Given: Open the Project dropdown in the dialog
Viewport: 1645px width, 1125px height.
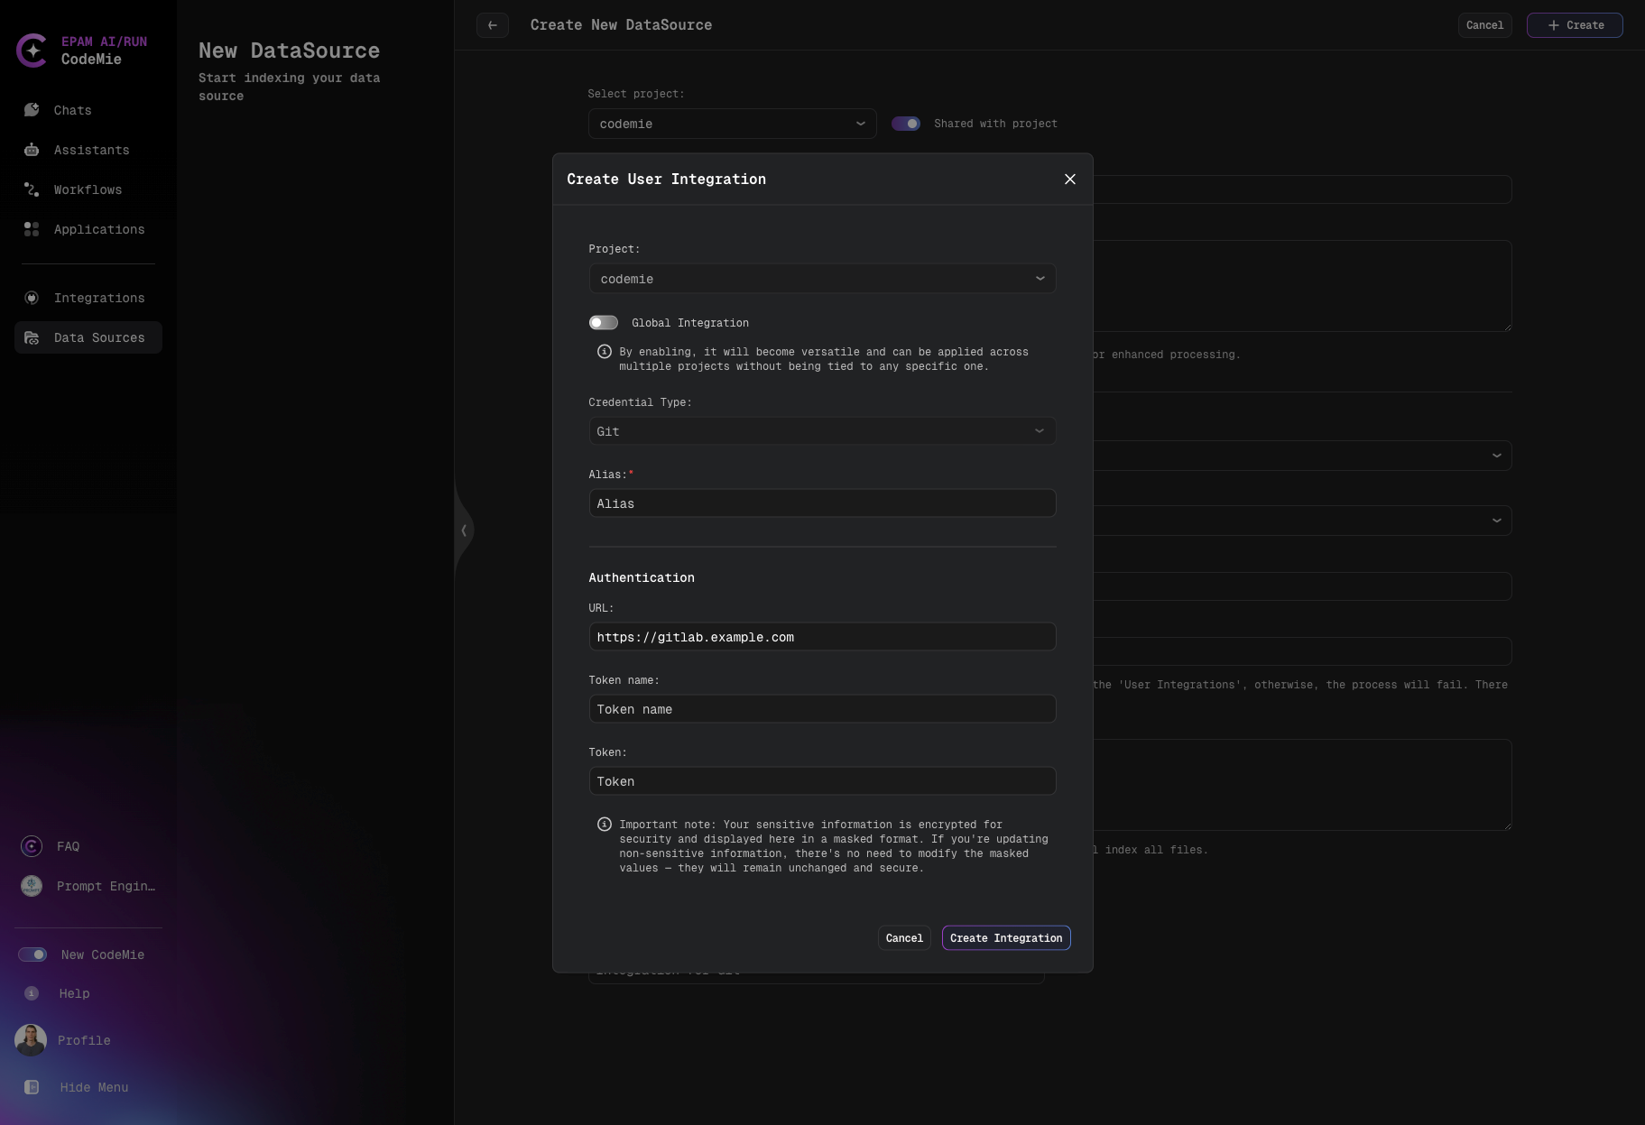Looking at the screenshot, I should tap(821, 279).
